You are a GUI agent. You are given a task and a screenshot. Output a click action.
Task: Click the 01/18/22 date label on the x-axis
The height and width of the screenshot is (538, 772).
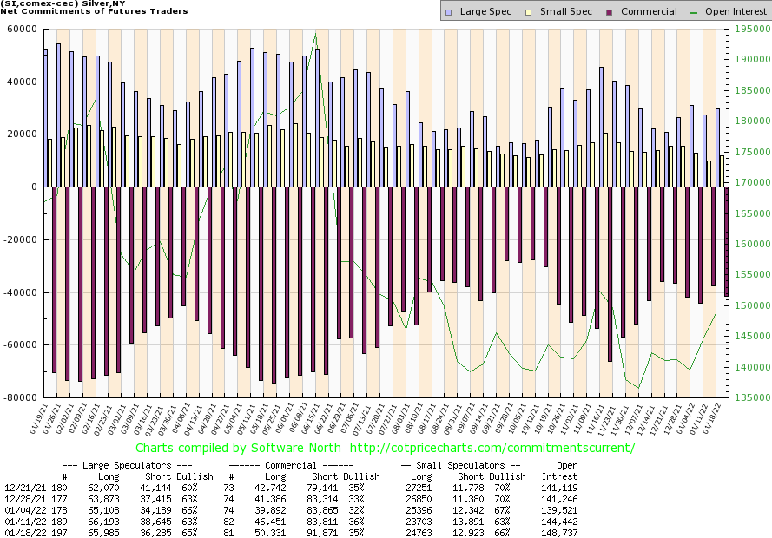[718, 419]
